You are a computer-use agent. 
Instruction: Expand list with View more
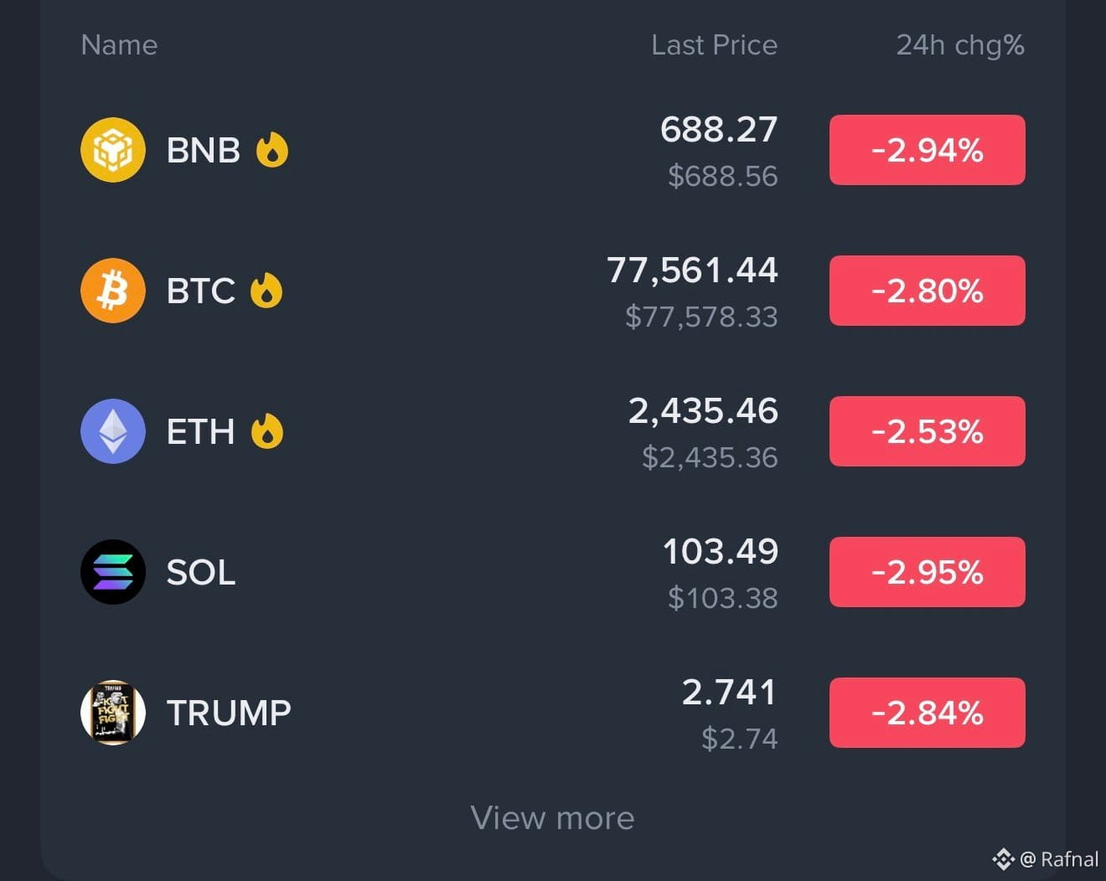(553, 818)
